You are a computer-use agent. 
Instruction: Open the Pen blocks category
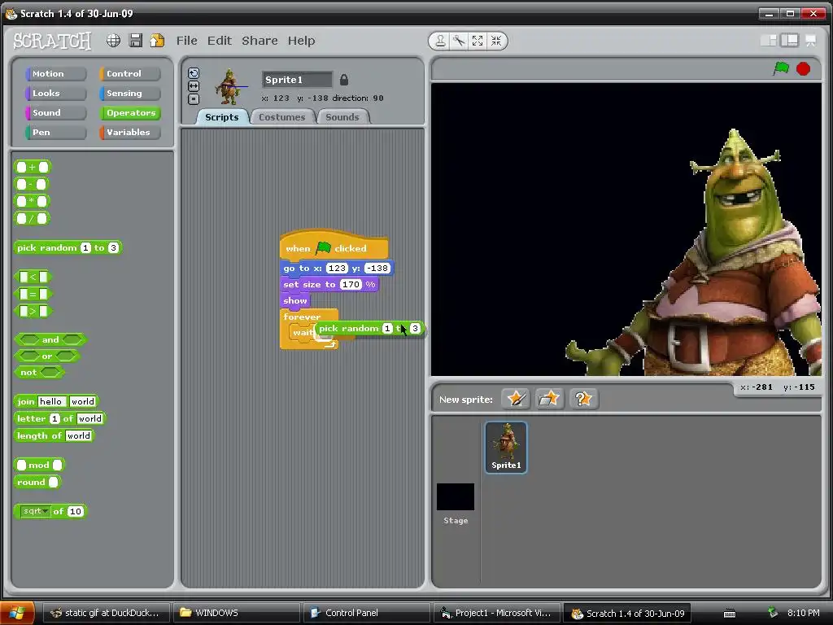pos(55,133)
